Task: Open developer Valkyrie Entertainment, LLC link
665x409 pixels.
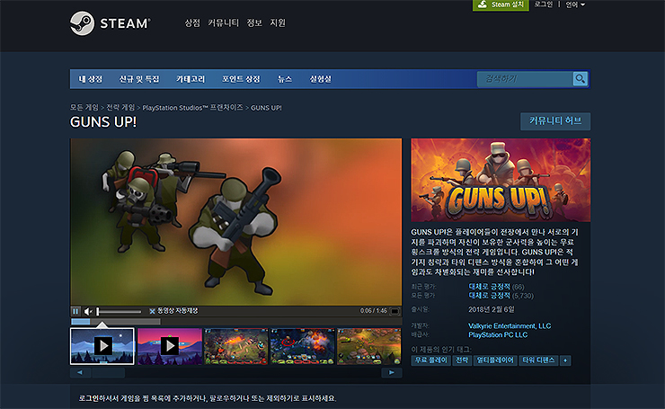Action: coord(510,325)
